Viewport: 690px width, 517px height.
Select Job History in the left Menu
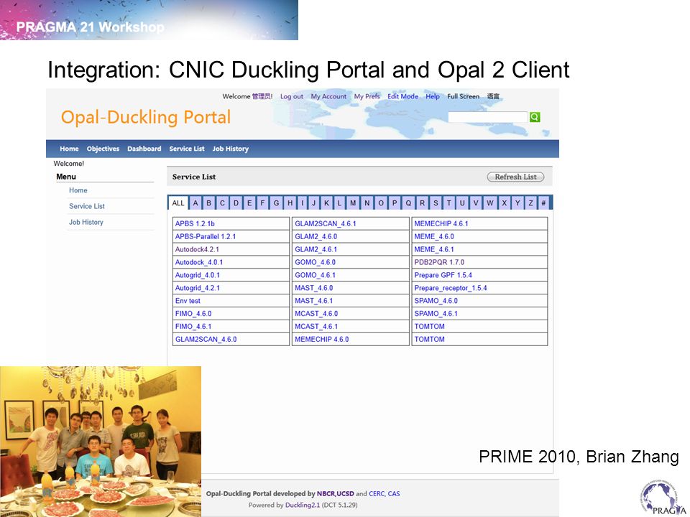click(x=86, y=222)
